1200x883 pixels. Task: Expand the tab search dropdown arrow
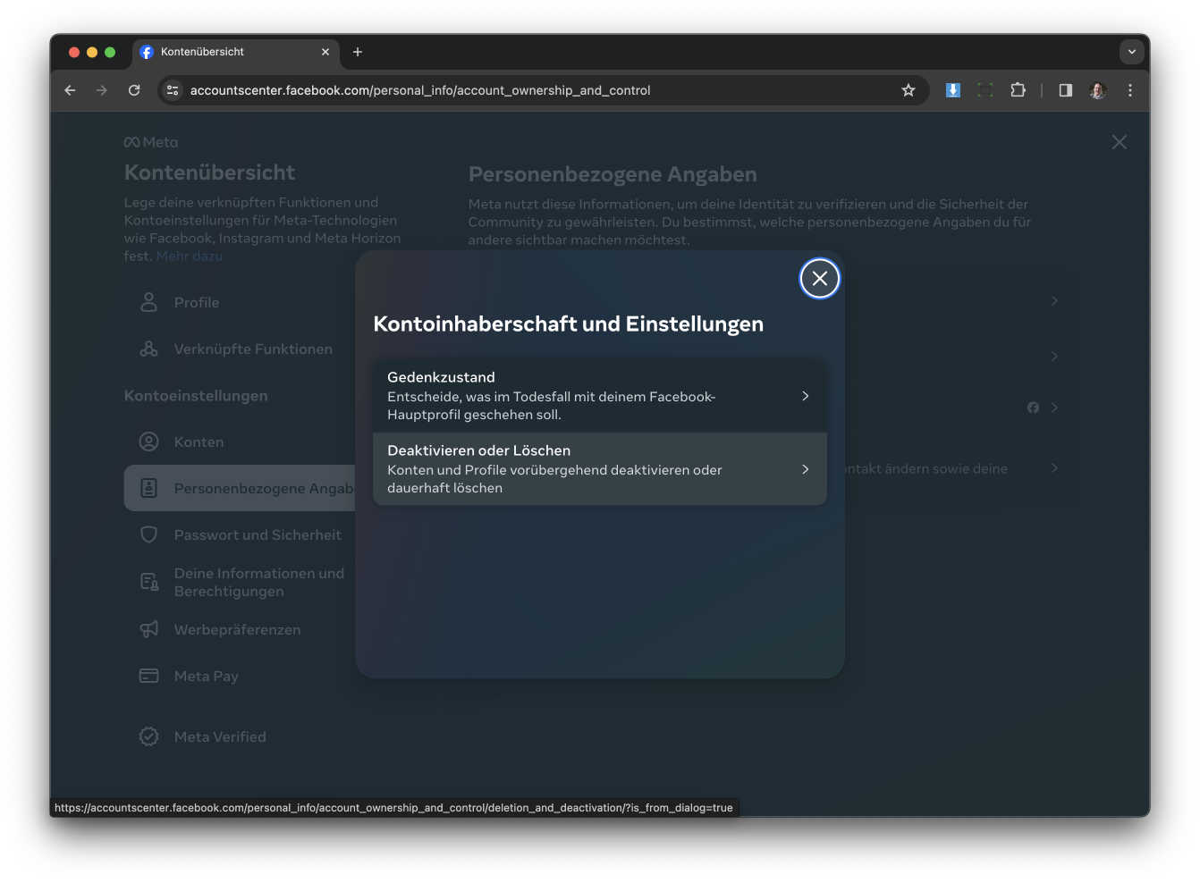(x=1131, y=52)
